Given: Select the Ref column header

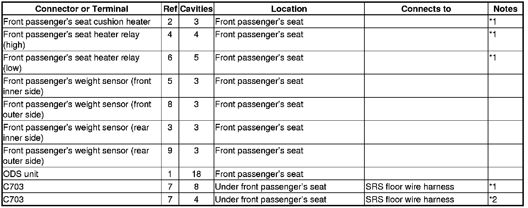Looking at the screenshot, I should coord(171,9).
